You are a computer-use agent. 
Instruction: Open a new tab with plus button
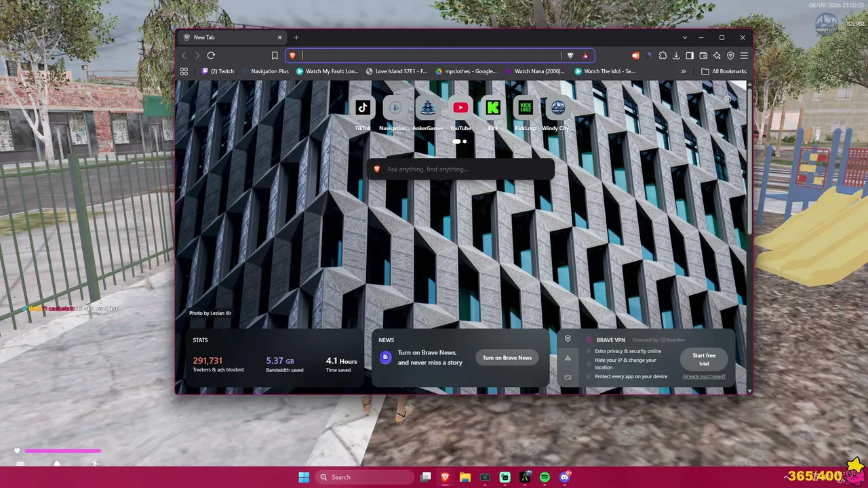click(x=296, y=37)
